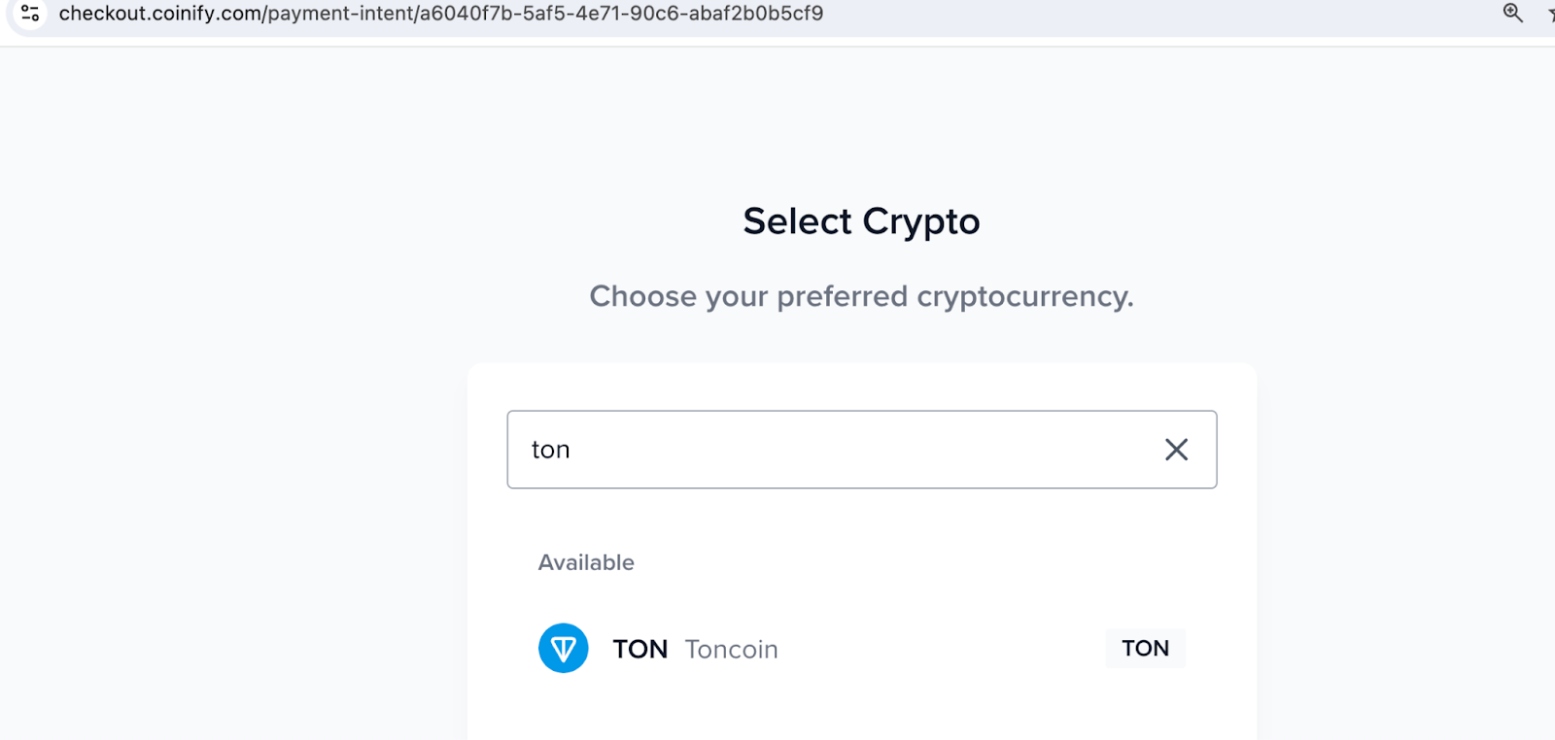Pick the Toncoin row between name and badge
Image resolution: width=1555 pixels, height=740 pixels.
[941, 649]
